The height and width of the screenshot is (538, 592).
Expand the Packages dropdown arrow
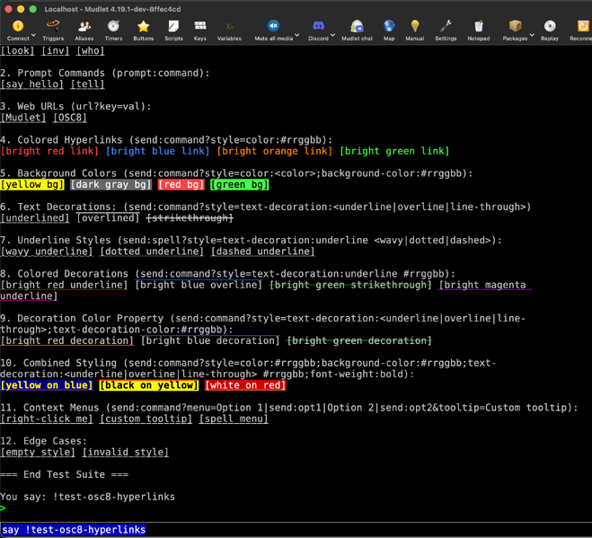pos(532,35)
